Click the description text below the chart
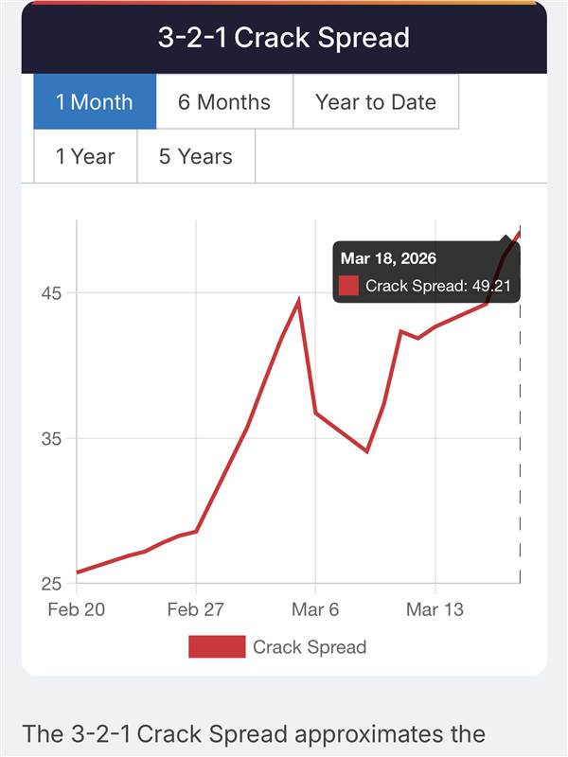Image resolution: width=568 pixels, height=757 pixels. click(255, 734)
